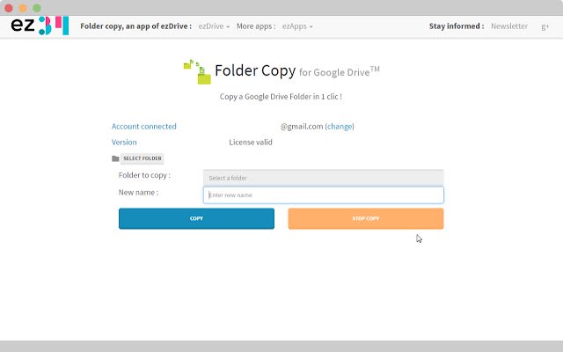Click the 'Copy a Google Drive Folder in 1 clic !' tagline

pyautogui.click(x=281, y=97)
